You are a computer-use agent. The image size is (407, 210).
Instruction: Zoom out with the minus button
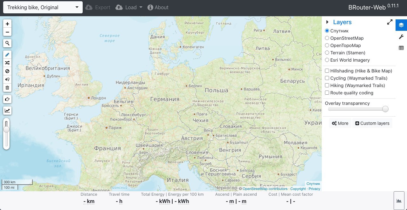(7, 32)
